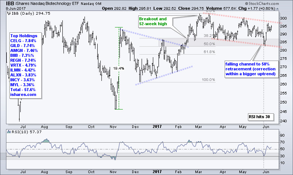293x175 pixels.
Task: Click the 38.2% Fibonacci retracement label
Action: pos(209,35)
